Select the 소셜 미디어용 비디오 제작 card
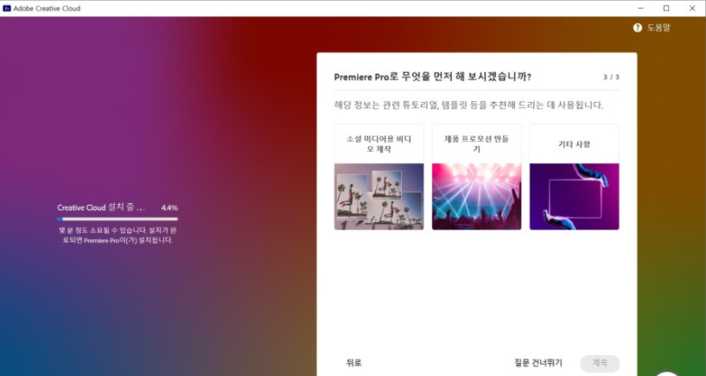706x376 pixels. (378, 177)
